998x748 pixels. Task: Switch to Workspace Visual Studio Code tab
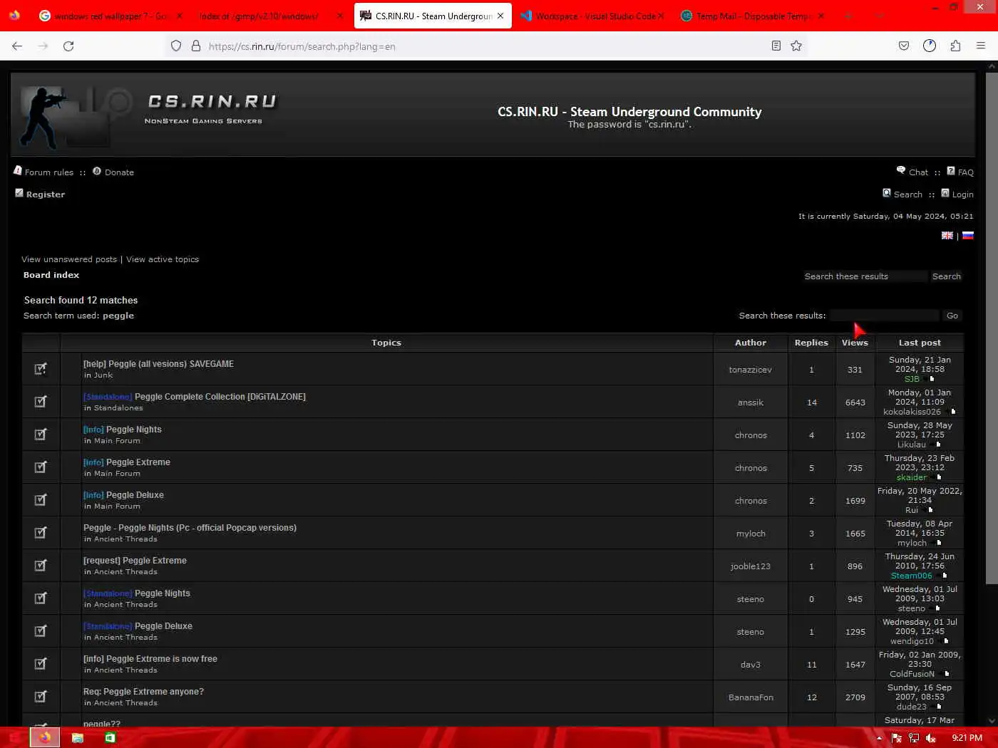click(x=593, y=16)
